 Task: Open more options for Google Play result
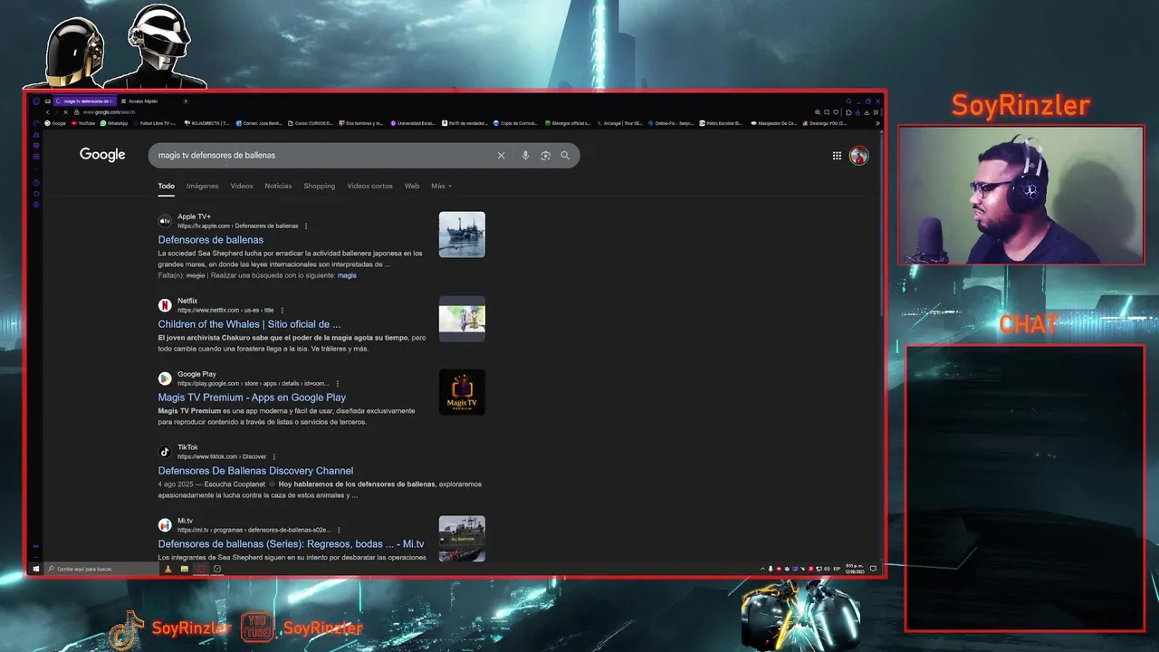(x=340, y=384)
